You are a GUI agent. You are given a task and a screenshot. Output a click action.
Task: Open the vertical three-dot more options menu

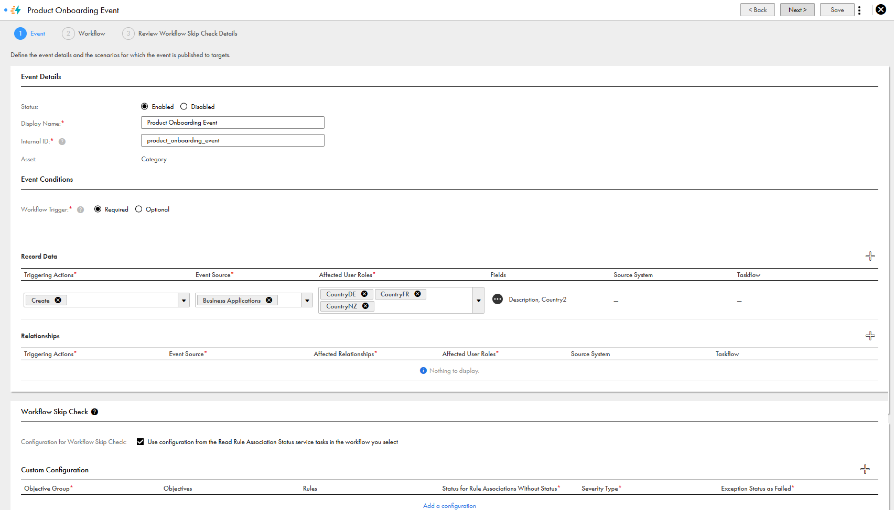(x=859, y=10)
